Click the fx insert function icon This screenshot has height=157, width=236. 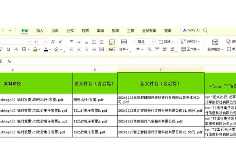click(9, 61)
